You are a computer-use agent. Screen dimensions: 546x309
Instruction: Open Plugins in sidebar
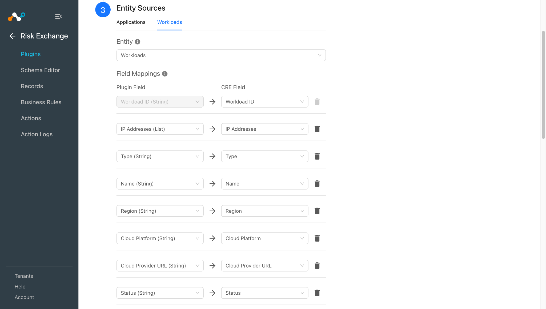coord(31,54)
